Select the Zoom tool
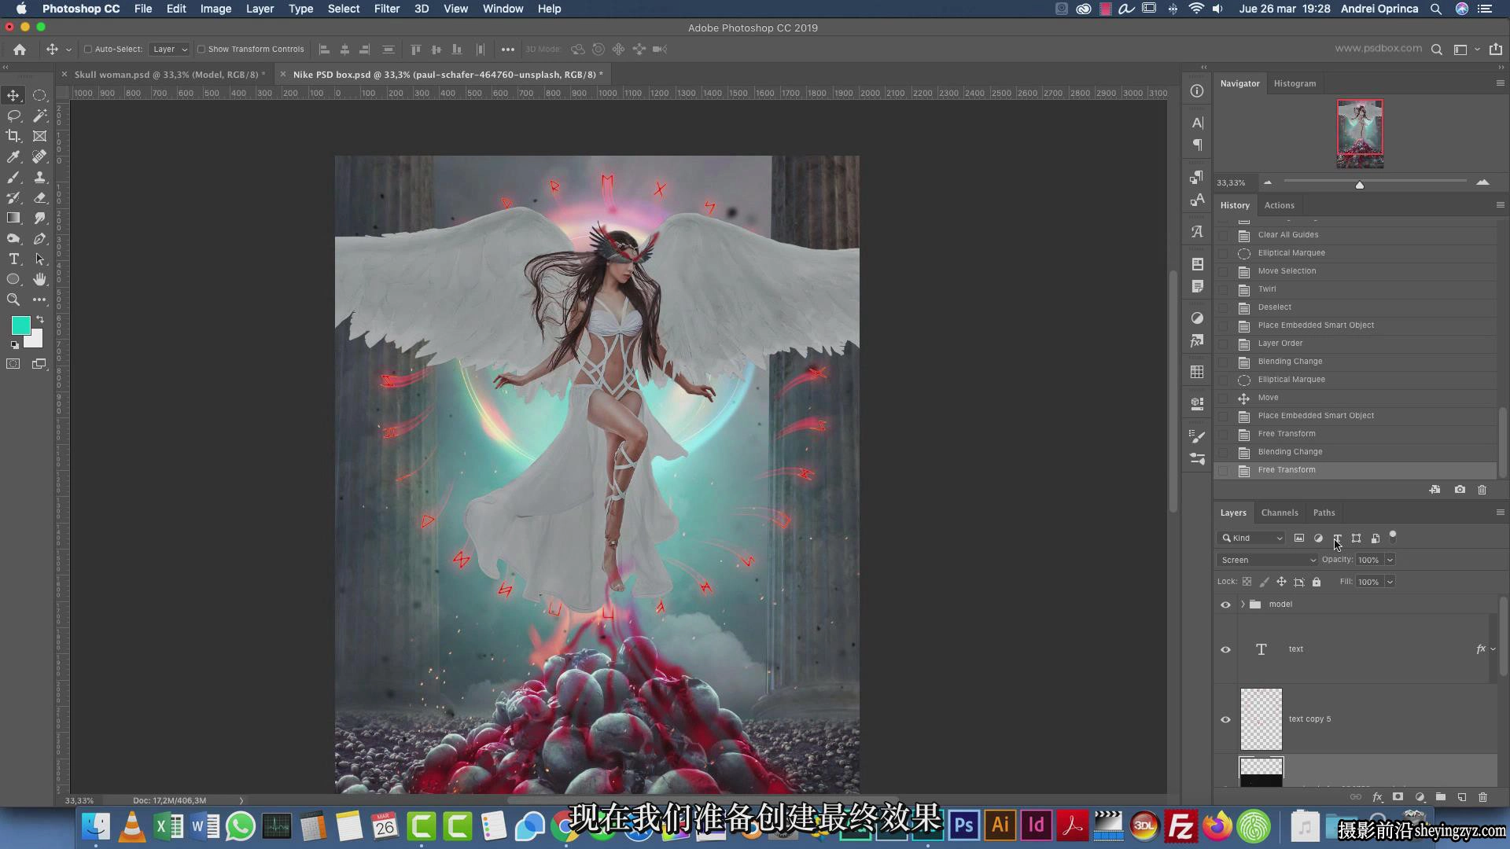Screen dimensions: 1510x849 tap(13, 300)
